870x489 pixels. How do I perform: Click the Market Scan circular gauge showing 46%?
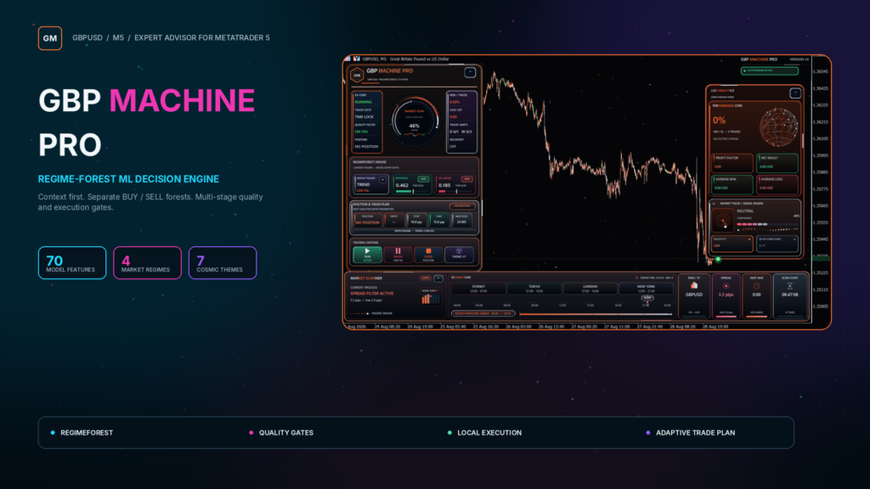click(415, 121)
